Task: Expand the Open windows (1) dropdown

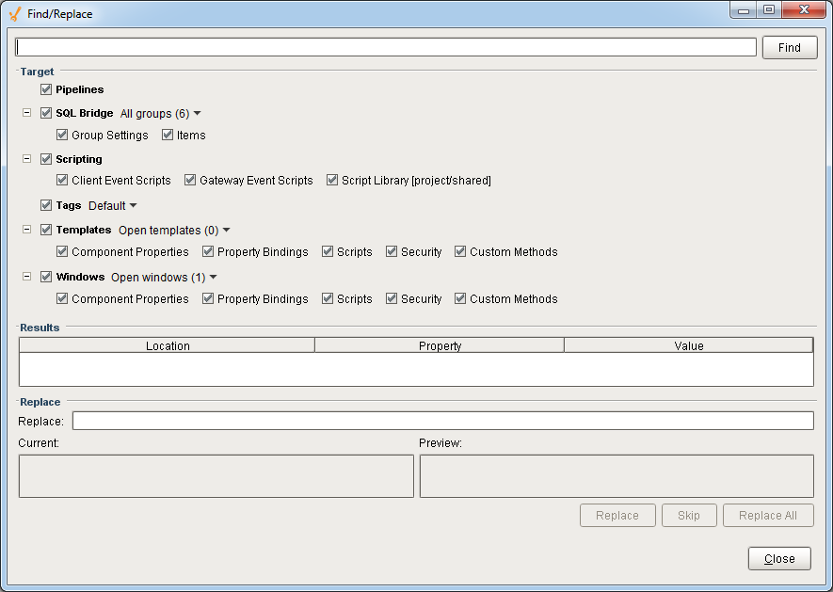Action: click(x=164, y=277)
